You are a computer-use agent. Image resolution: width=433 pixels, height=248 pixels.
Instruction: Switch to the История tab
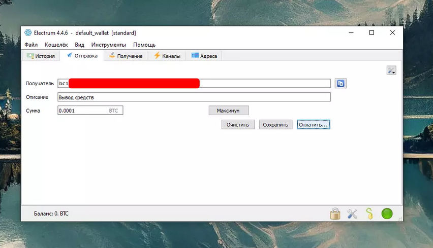41,56
